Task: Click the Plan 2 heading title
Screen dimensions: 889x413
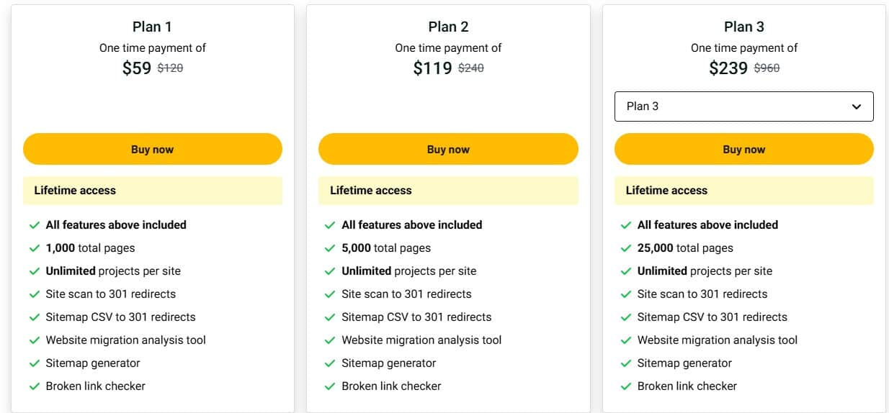Action: [x=448, y=27]
